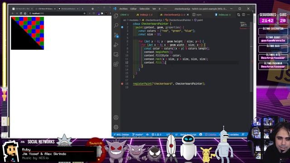This screenshot has height=163, width=290.
Task: Click the Colorize item in status bar
Action: pyautogui.click(x=210, y=134)
